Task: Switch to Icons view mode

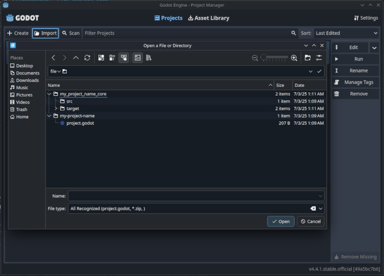Action: click(101, 58)
